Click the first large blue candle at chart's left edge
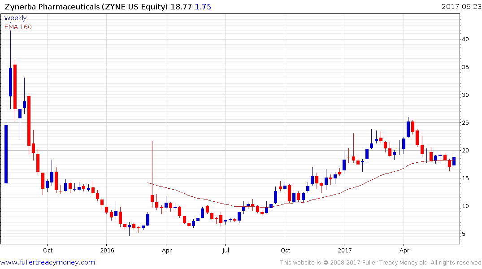 [6, 154]
